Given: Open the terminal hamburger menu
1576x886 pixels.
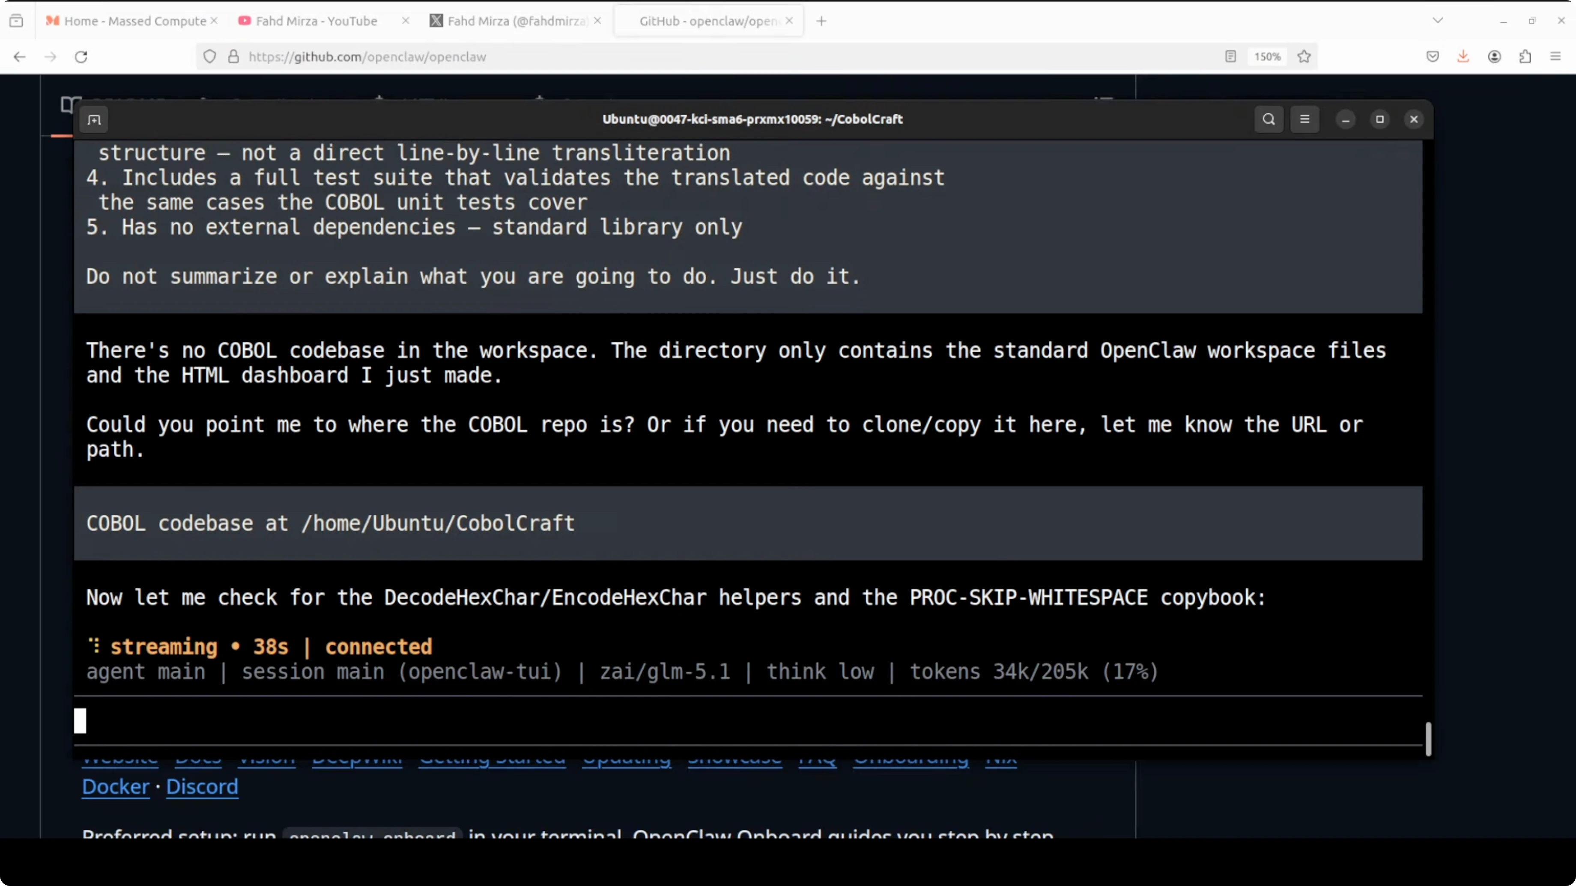Looking at the screenshot, I should (x=1304, y=119).
